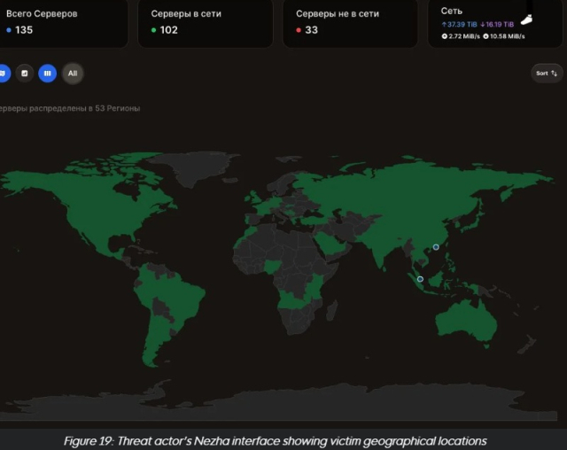Screen dimensions: 567x450
Task: Toggle the blue column view button
Action: click(48, 74)
